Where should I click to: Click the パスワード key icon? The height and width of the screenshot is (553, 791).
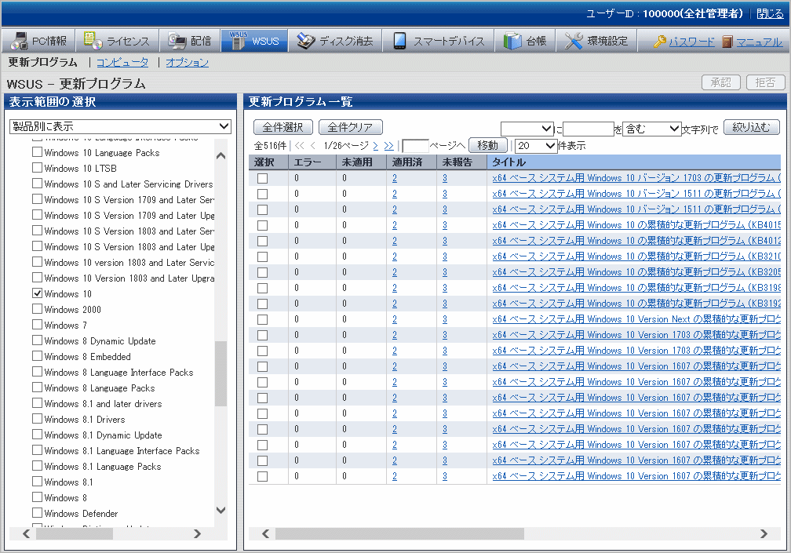659,42
